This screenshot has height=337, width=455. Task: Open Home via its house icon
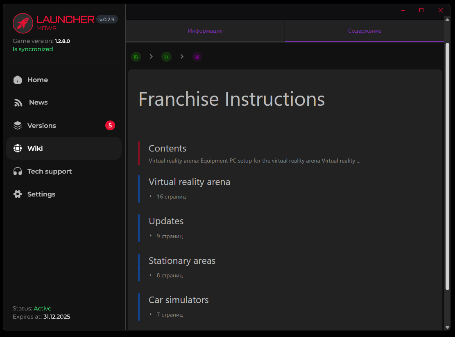pyautogui.click(x=18, y=80)
